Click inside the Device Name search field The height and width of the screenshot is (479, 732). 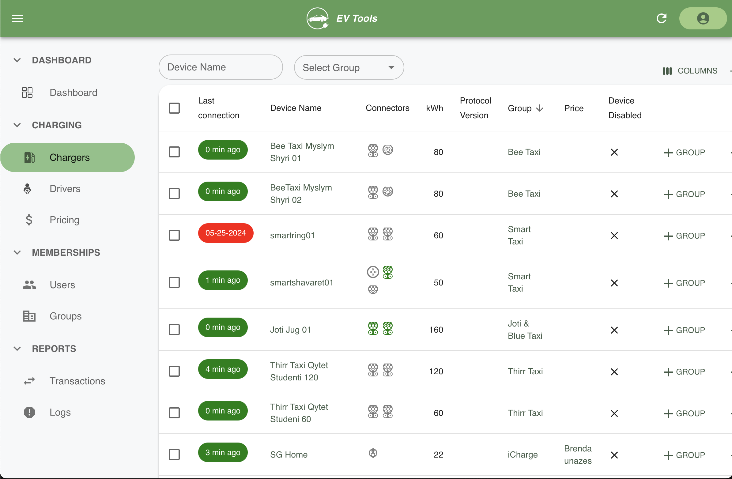pos(221,67)
